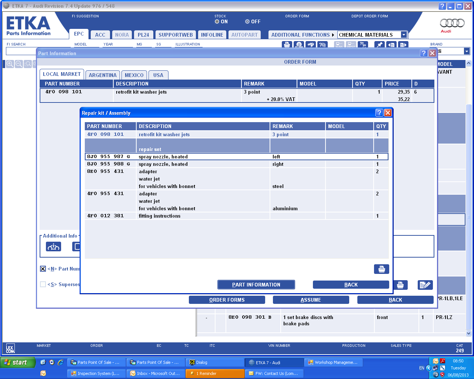Switch to the Argentina market tab
This screenshot has height=379, width=474.
tap(103, 75)
